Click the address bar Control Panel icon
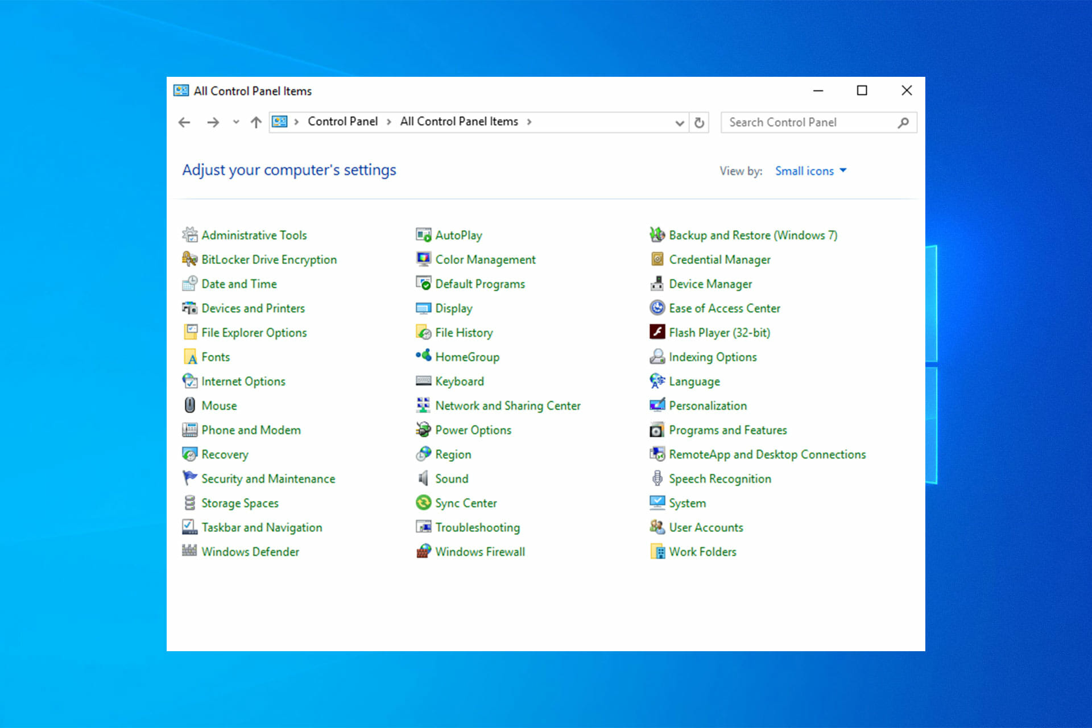1092x728 pixels. click(x=279, y=122)
